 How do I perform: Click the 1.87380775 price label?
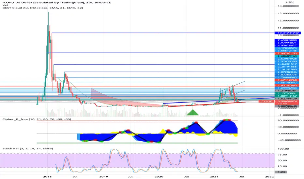pos(287,75)
